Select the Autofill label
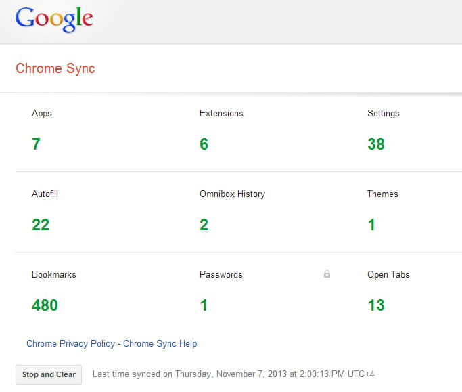The image size is (462, 392). 45,194
